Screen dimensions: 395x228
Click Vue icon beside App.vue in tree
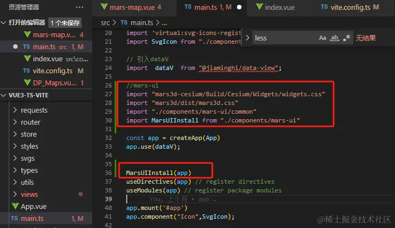[15, 206]
